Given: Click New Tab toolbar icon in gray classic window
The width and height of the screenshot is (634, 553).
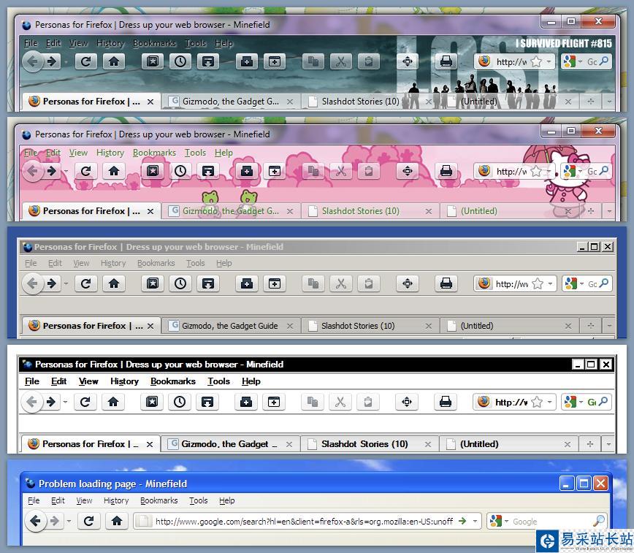Looking at the screenshot, I should coord(274,283).
